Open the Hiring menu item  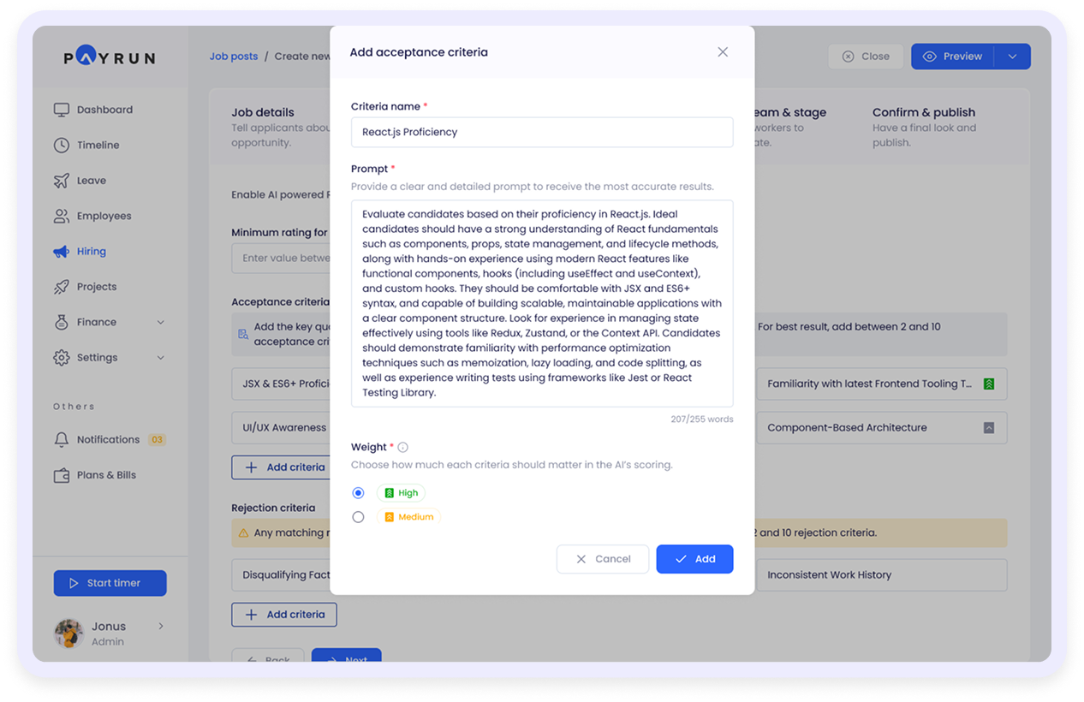tap(91, 252)
